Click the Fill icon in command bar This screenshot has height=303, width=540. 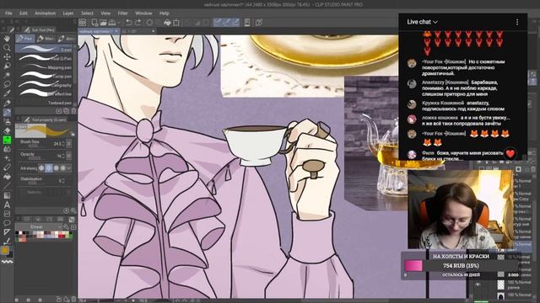click(x=167, y=23)
